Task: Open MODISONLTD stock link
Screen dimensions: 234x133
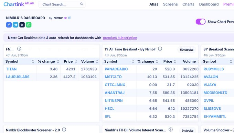Action: (x=215, y=93)
